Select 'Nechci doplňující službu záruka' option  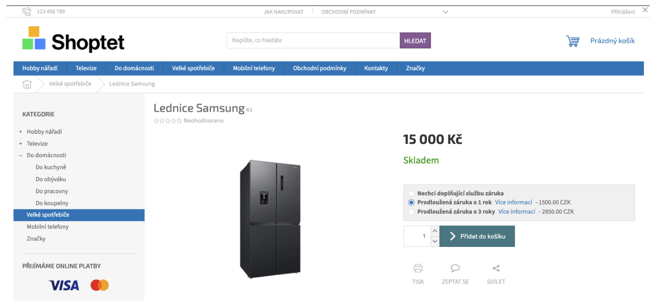coord(411,193)
